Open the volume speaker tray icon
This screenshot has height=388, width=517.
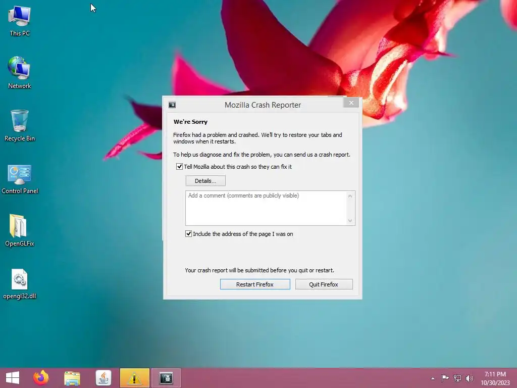[x=470, y=378]
